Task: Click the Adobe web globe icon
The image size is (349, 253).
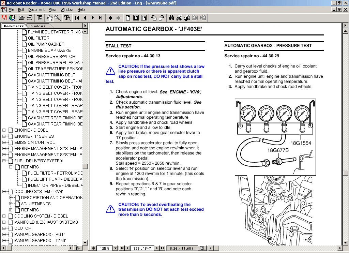Action: pos(12,18)
